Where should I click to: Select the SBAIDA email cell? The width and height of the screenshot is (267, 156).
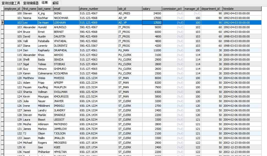[x=66, y=59]
